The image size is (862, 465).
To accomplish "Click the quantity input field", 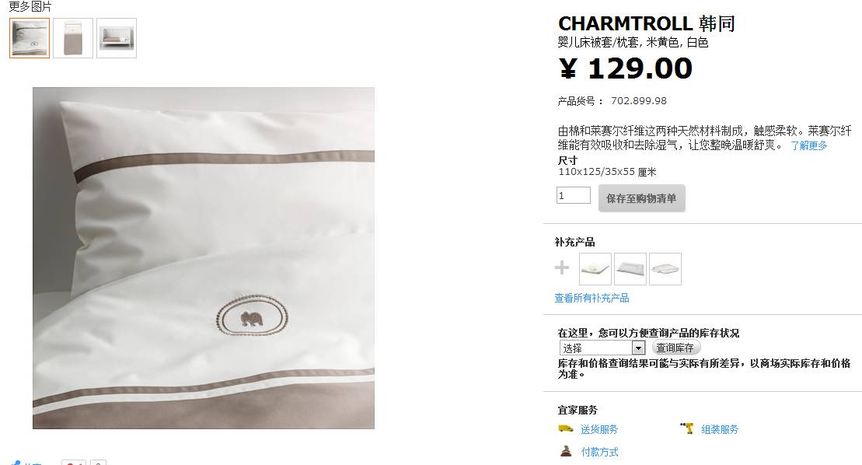I will 574,195.
